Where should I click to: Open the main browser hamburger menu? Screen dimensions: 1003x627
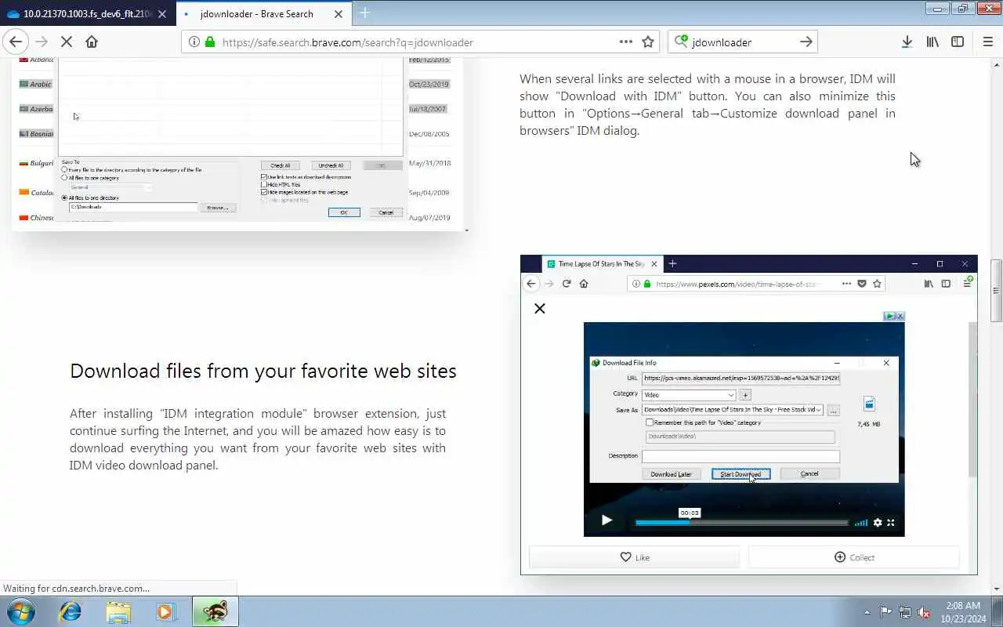tap(987, 42)
